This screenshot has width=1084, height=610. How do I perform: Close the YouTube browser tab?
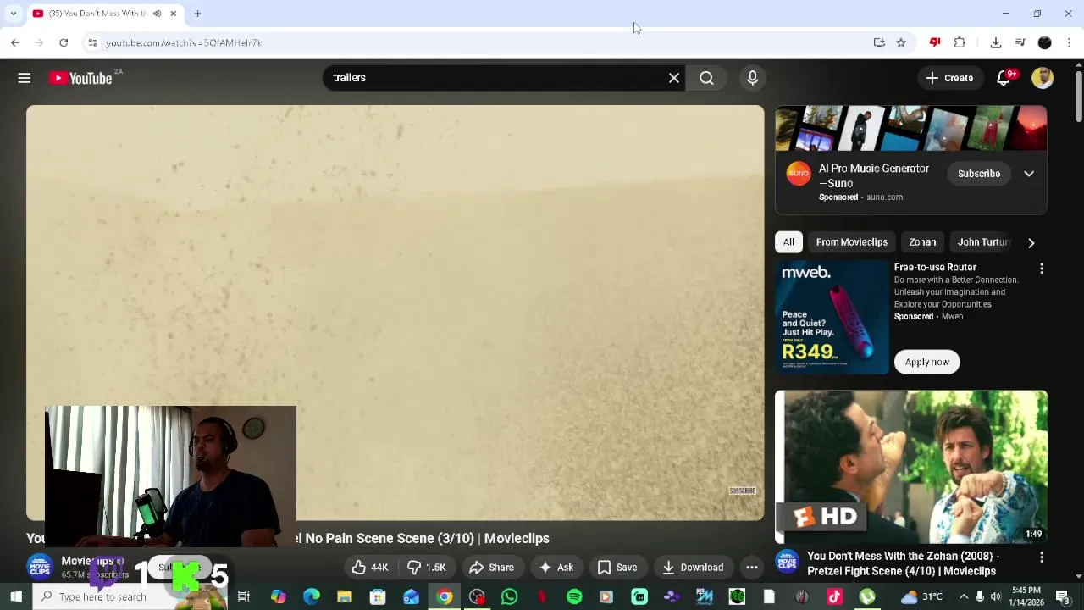click(174, 14)
